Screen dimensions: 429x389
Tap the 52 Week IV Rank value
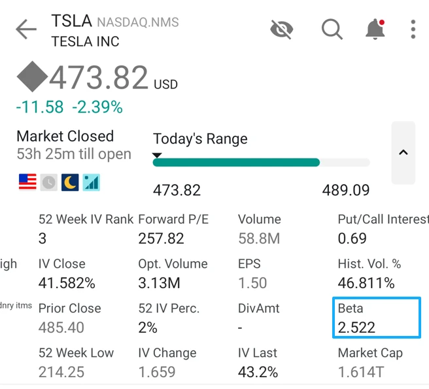[43, 239]
